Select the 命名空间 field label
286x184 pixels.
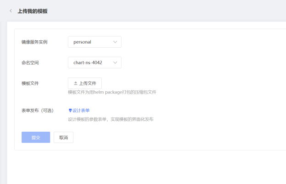pyautogui.click(x=30, y=63)
